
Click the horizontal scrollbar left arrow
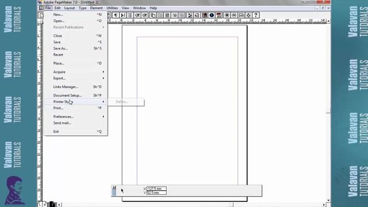tap(59, 205)
